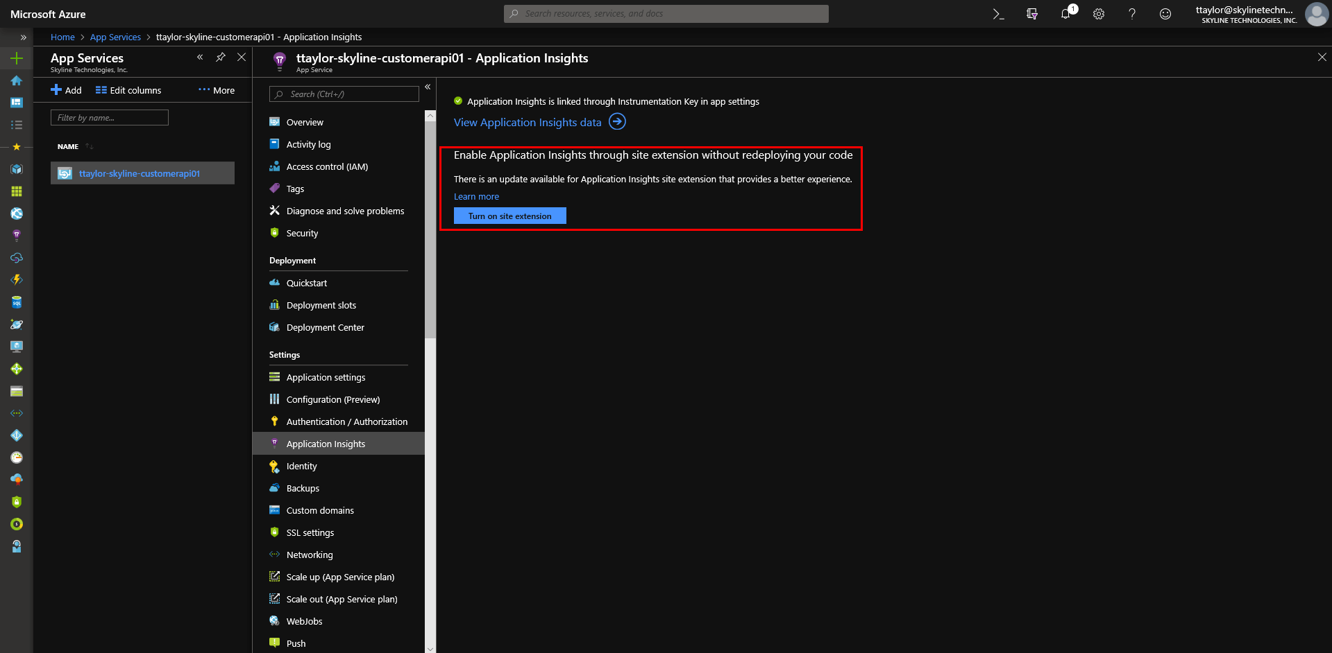Open Dashboard icon in the sidebar

17,103
